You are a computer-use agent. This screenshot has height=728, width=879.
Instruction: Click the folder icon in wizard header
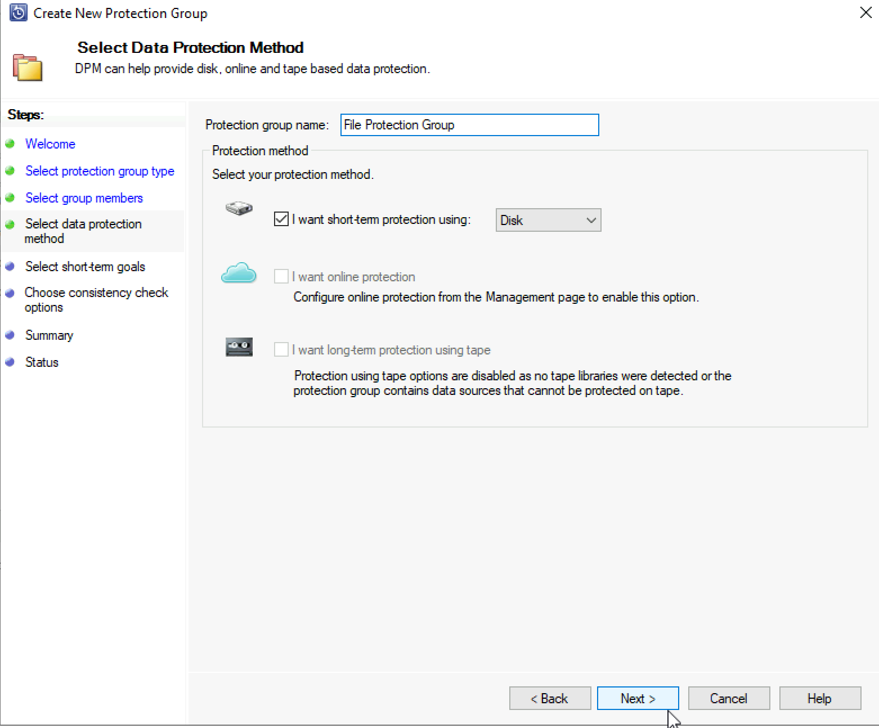click(28, 68)
